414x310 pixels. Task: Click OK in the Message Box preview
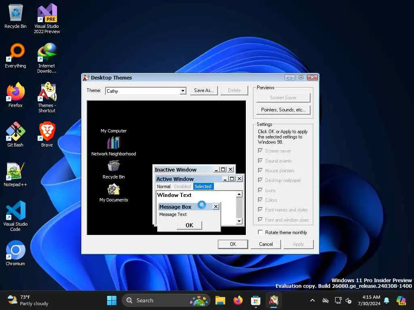[189, 225]
